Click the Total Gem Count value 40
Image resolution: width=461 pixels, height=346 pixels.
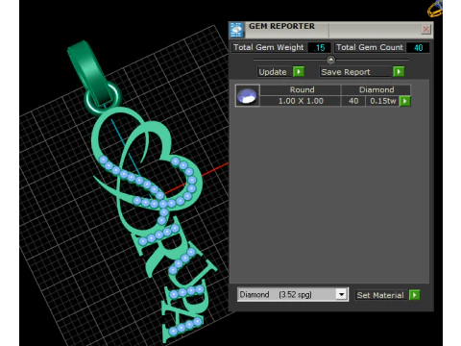point(418,47)
